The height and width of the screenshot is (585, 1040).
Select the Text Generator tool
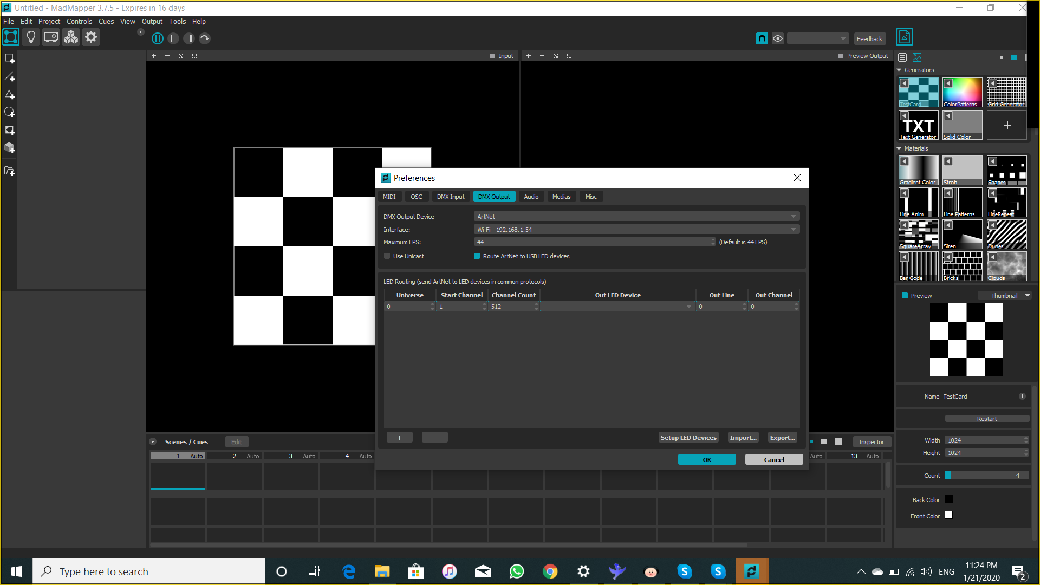(918, 125)
